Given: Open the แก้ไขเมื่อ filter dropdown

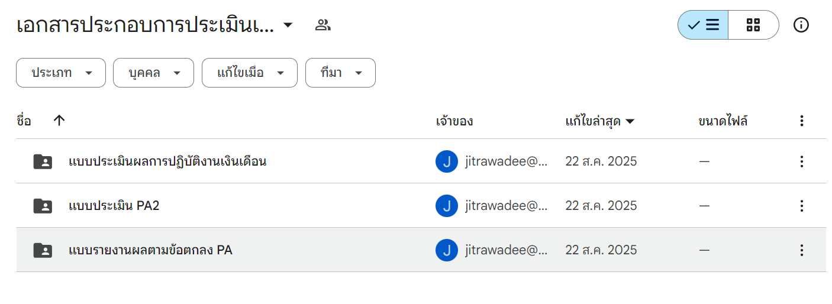Looking at the screenshot, I should [x=250, y=73].
